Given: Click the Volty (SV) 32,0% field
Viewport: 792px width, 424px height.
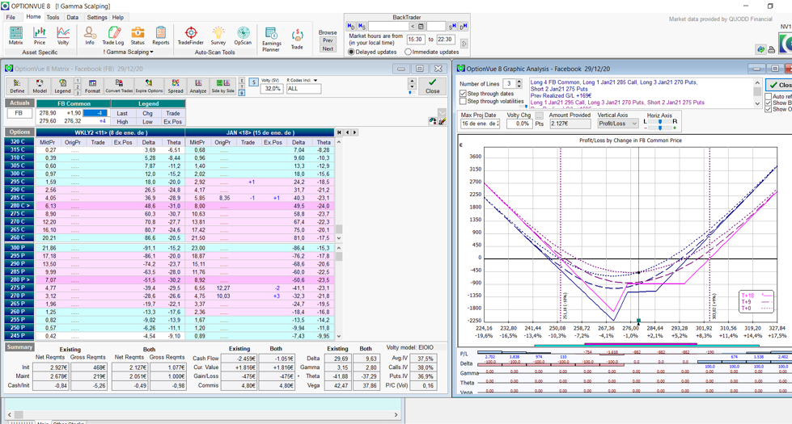Looking at the screenshot, I should (271, 89).
